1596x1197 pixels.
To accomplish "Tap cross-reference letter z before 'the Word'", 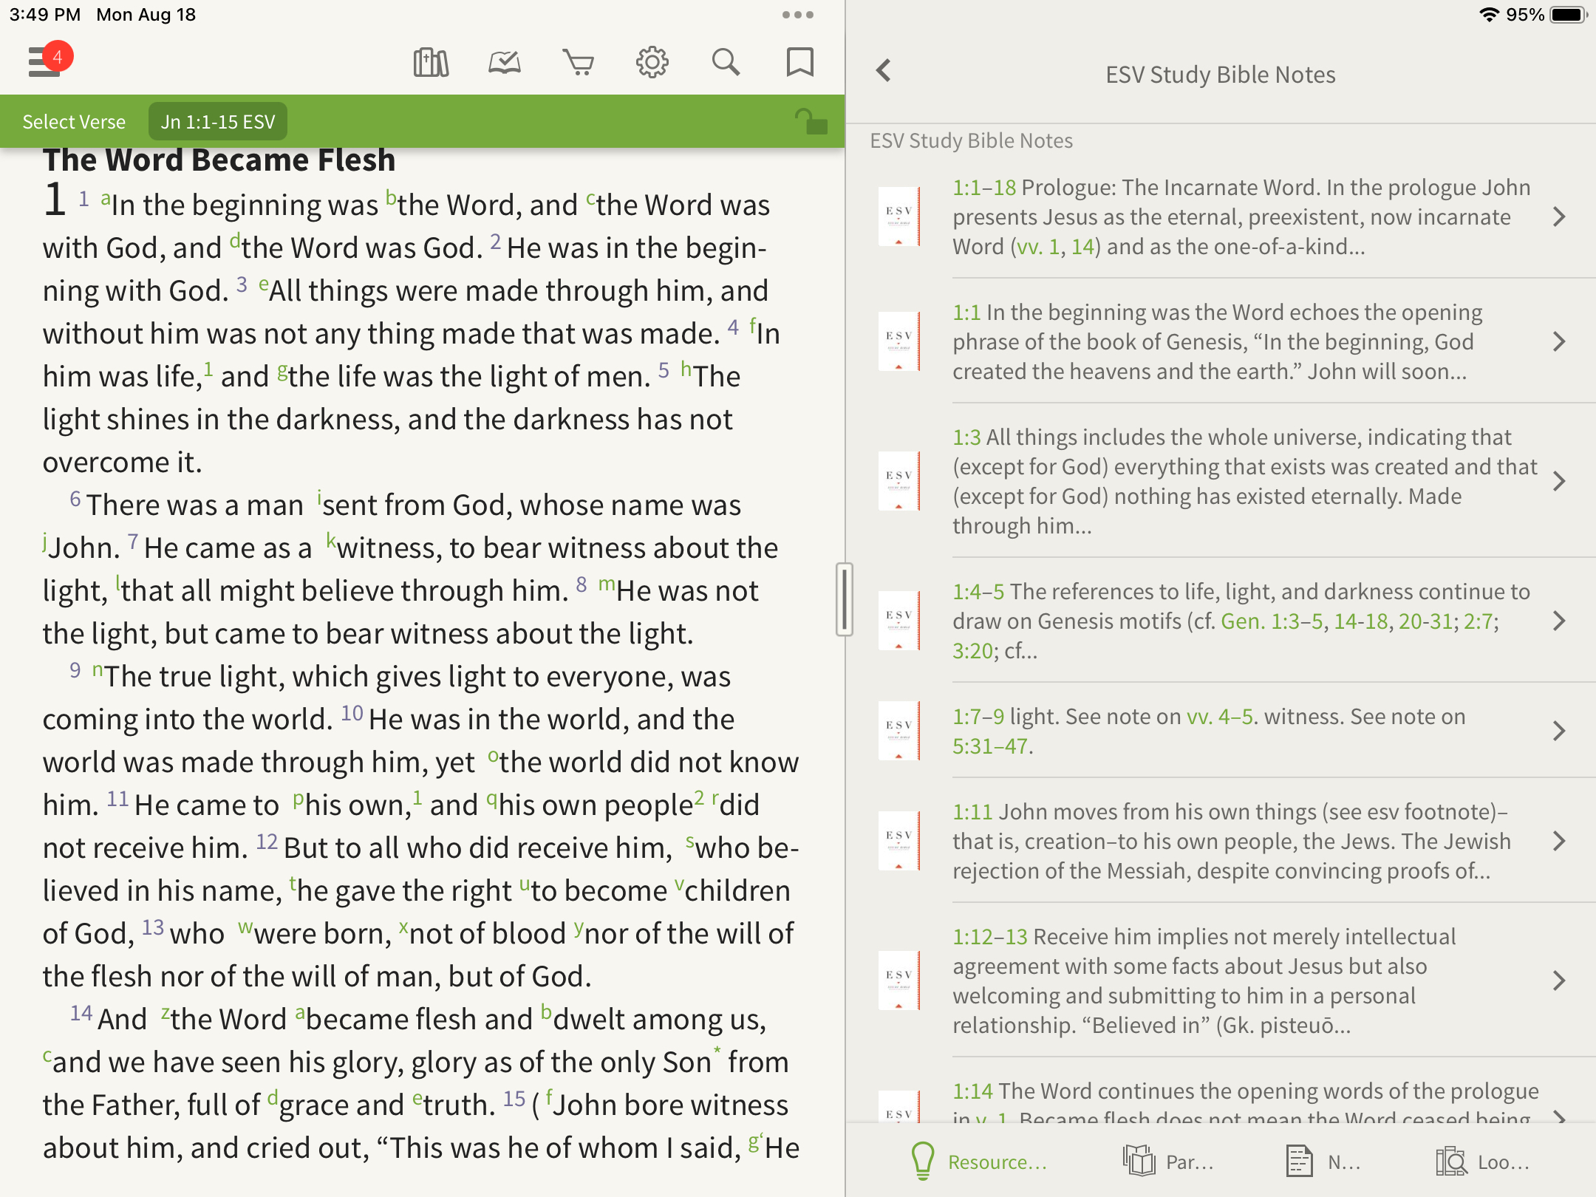I will click(166, 1012).
